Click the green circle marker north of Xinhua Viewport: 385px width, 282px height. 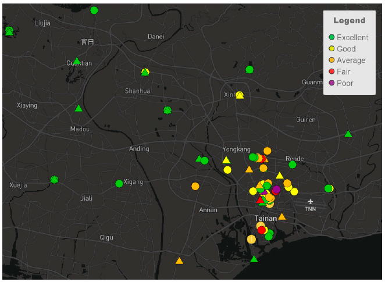pos(249,70)
